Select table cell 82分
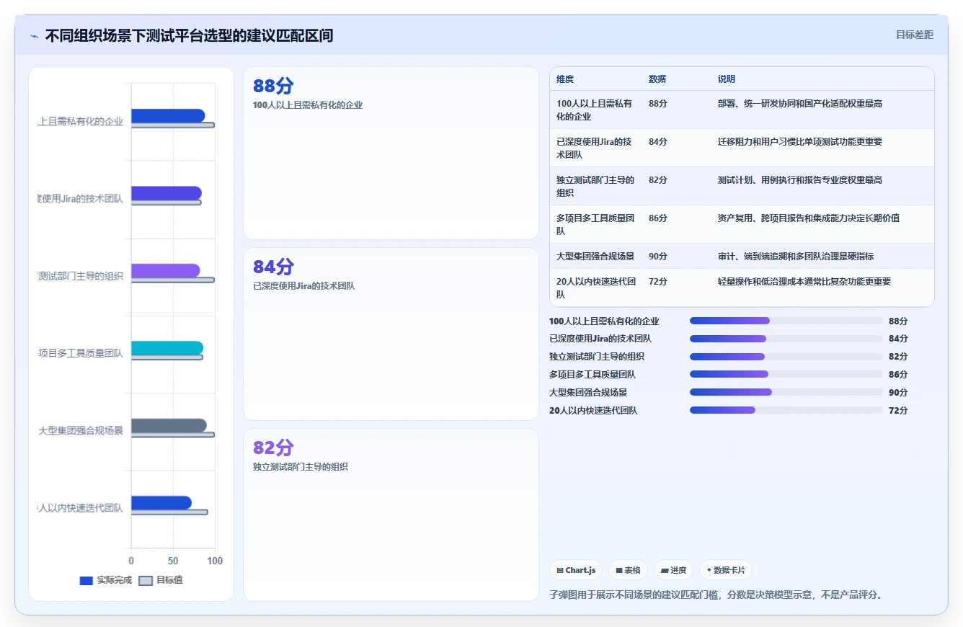This screenshot has width=963, height=627. click(x=658, y=180)
